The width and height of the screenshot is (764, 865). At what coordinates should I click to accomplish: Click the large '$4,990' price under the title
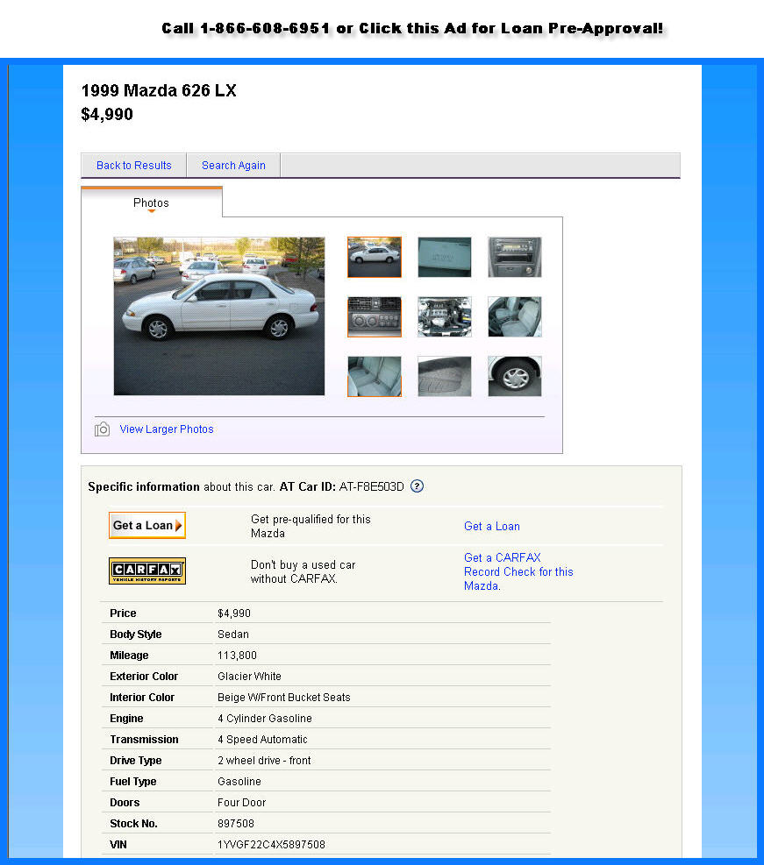(107, 114)
